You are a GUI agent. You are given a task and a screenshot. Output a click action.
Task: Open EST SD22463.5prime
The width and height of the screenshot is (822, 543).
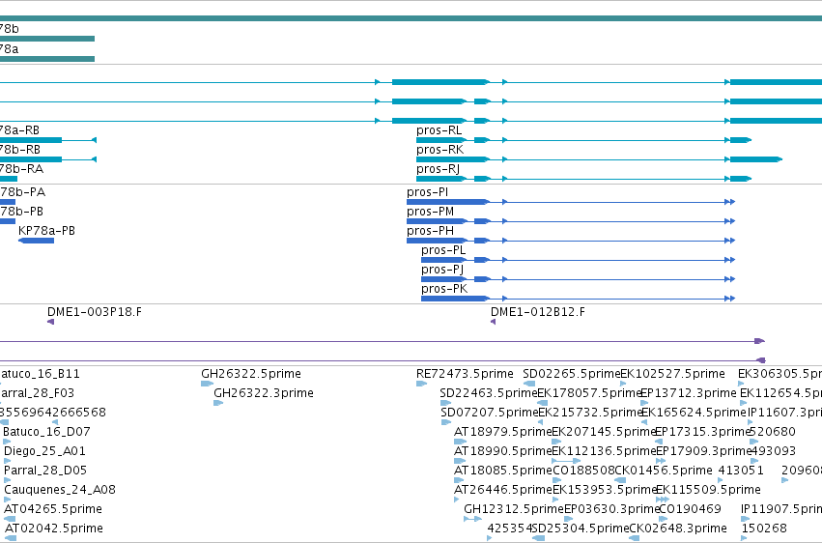(x=489, y=393)
